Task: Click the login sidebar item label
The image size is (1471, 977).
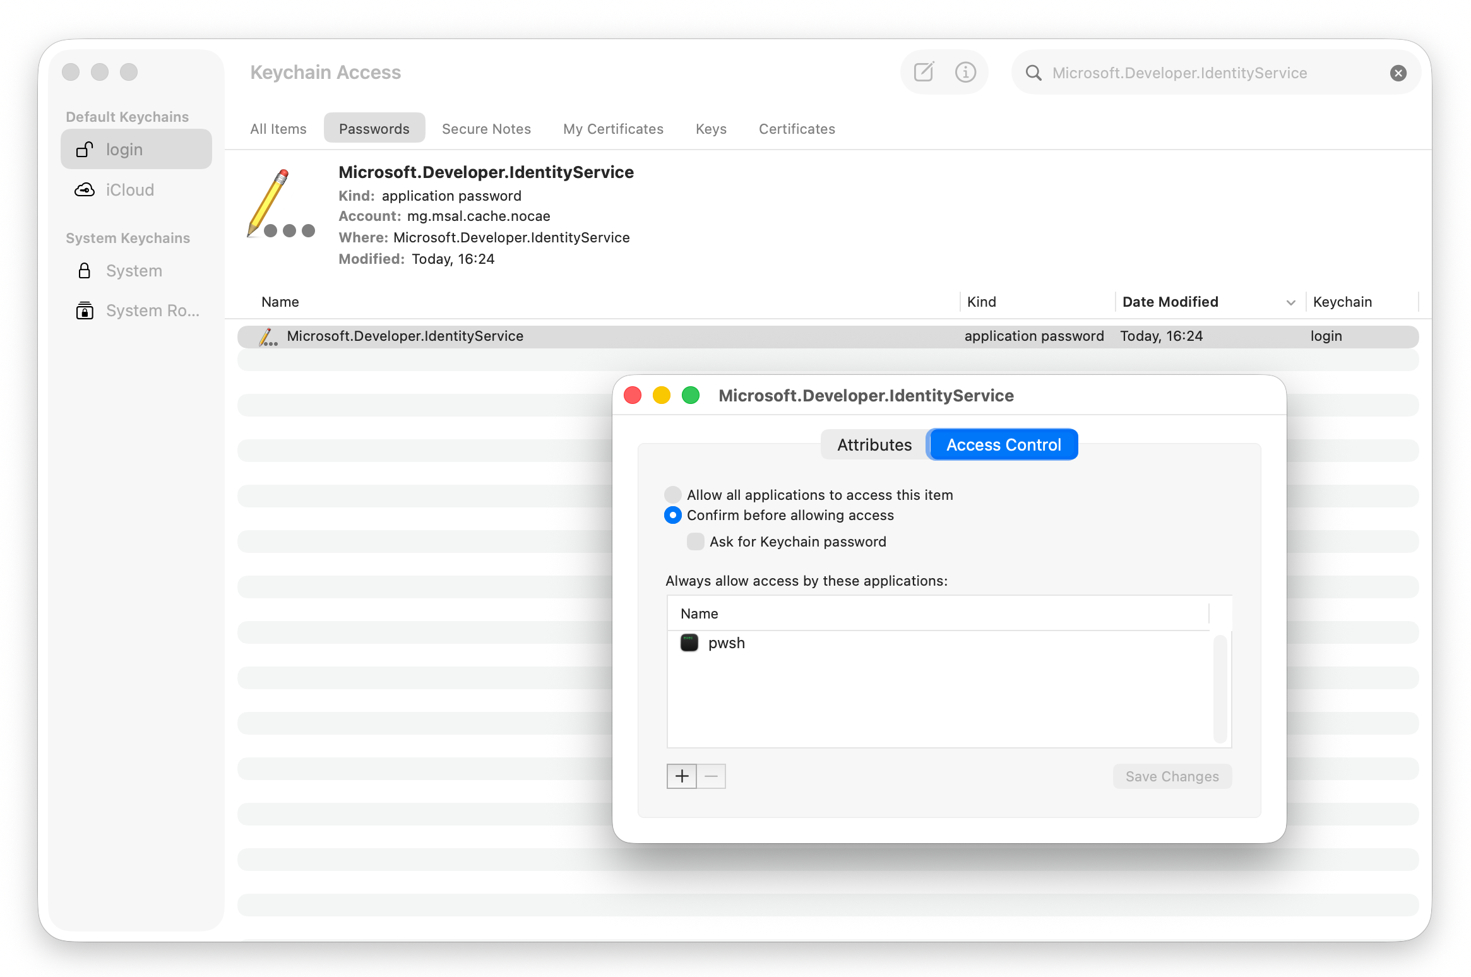Action: (124, 150)
